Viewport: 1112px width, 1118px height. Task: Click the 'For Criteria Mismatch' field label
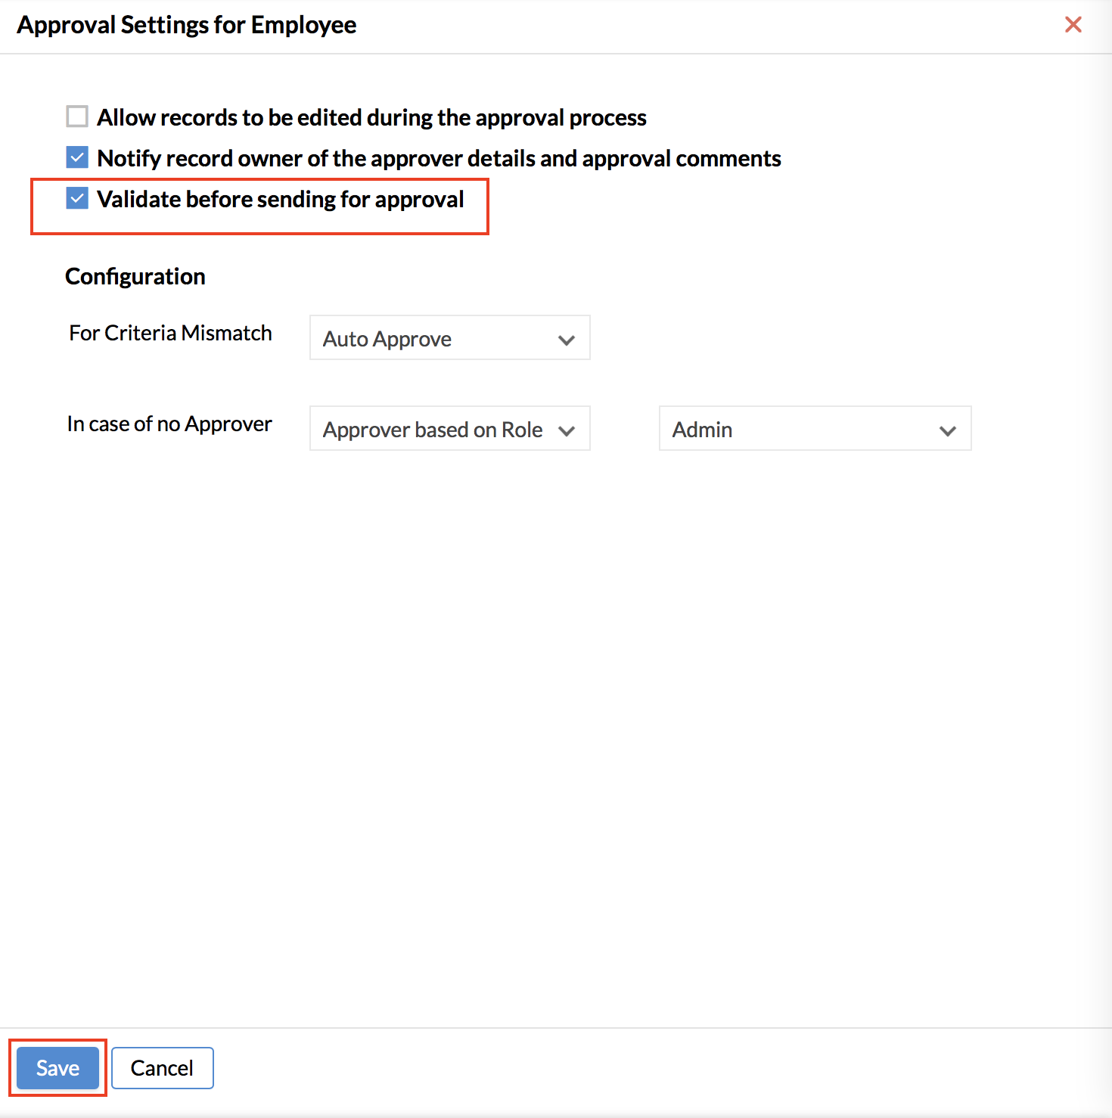pos(170,333)
